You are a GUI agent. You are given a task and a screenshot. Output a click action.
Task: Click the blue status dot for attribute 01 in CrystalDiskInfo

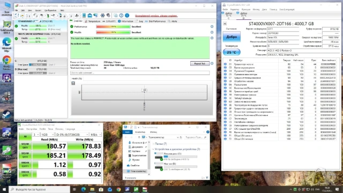[225, 64]
